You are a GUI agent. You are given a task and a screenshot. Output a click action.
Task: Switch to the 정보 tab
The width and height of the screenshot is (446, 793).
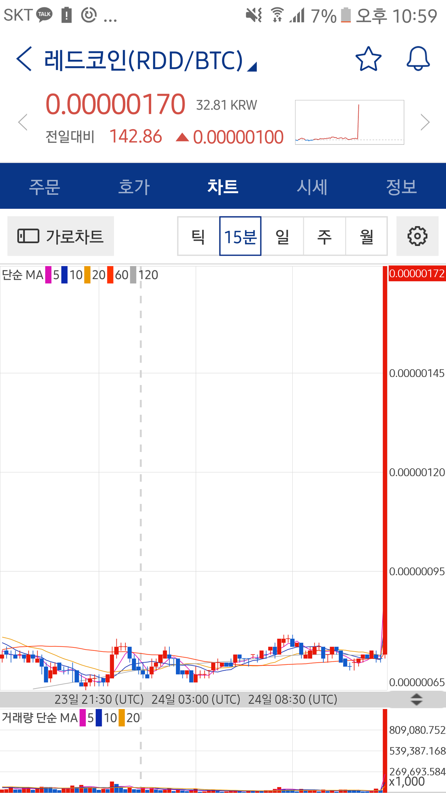pyautogui.click(x=401, y=186)
